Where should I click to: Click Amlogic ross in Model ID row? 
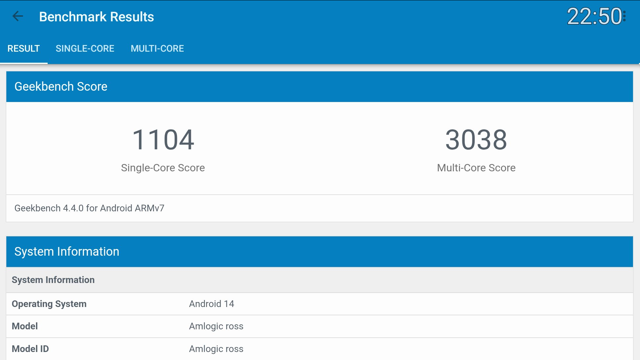click(216, 349)
